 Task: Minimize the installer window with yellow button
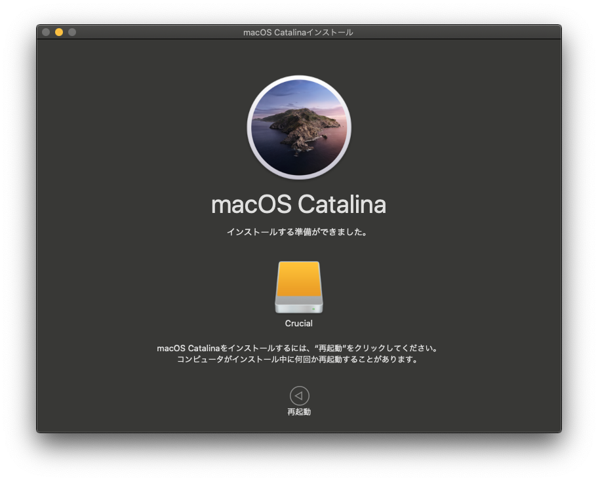(x=59, y=32)
